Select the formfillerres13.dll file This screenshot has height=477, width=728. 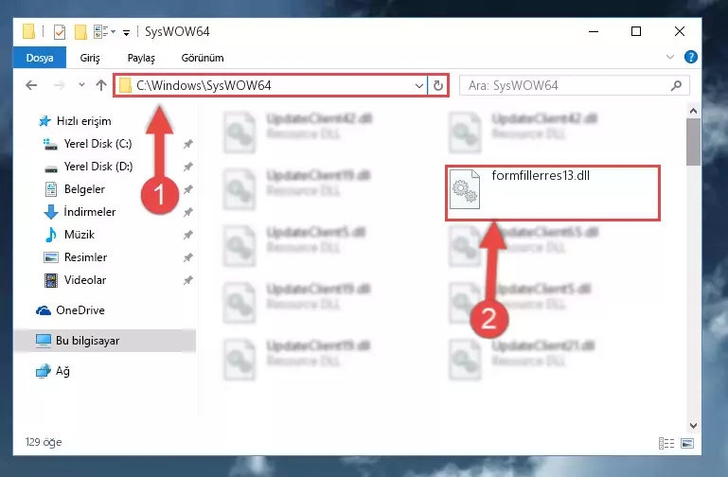(x=553, y=192)
